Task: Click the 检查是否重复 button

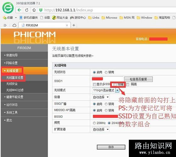Action: 138,79
